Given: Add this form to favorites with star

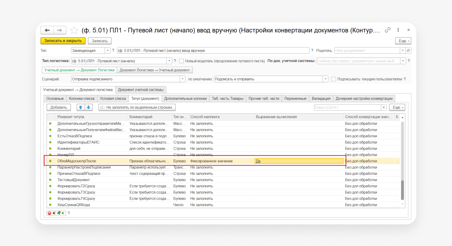Looking at the screenshot, I should coord(74,30).
